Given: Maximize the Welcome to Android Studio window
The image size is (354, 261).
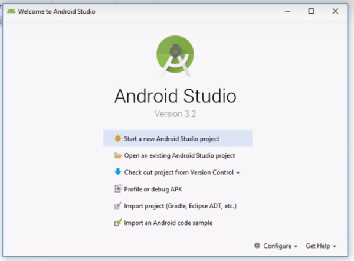Looking at the screenshot, I should coord(311,11).
